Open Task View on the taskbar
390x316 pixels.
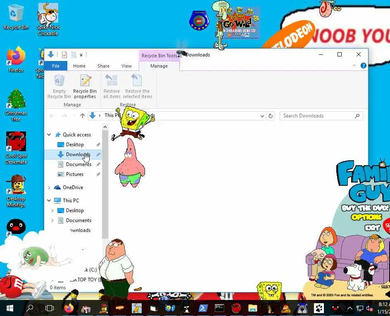click(50, 308)
